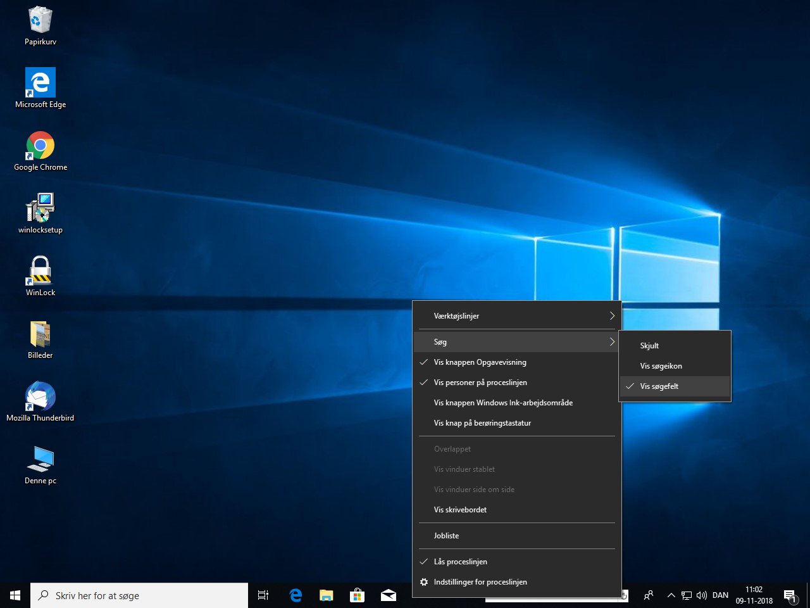Screen dimensions: 810x608
Task: Expand the Søg submenu
Action: (x=439, y=341)
